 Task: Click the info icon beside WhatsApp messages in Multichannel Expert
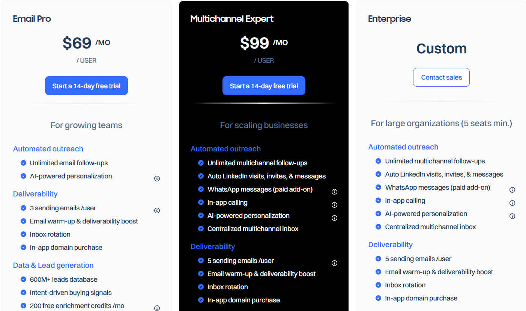334,192
